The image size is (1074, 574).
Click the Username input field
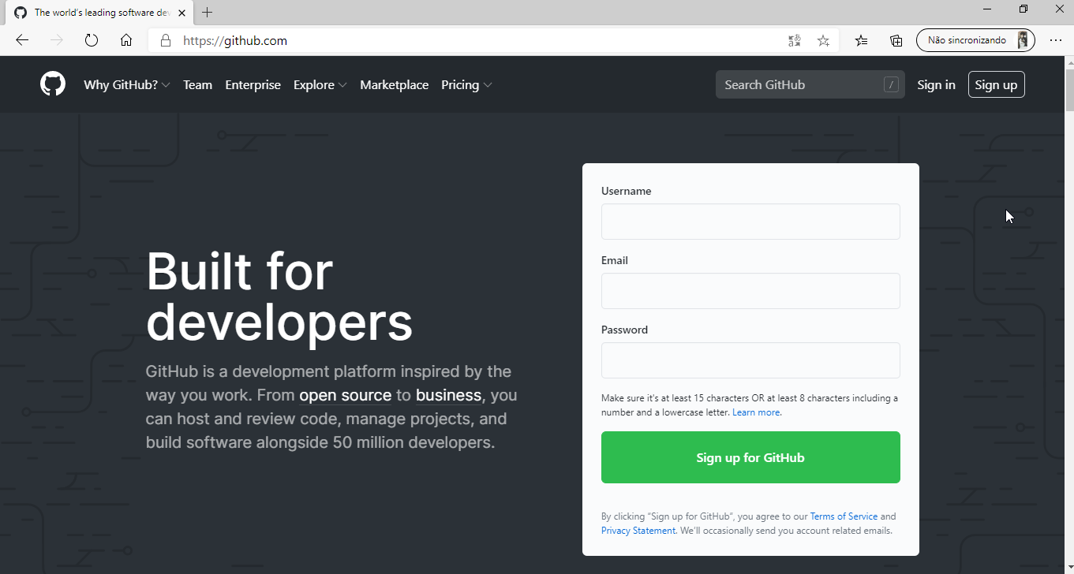[x=750, y=222]
